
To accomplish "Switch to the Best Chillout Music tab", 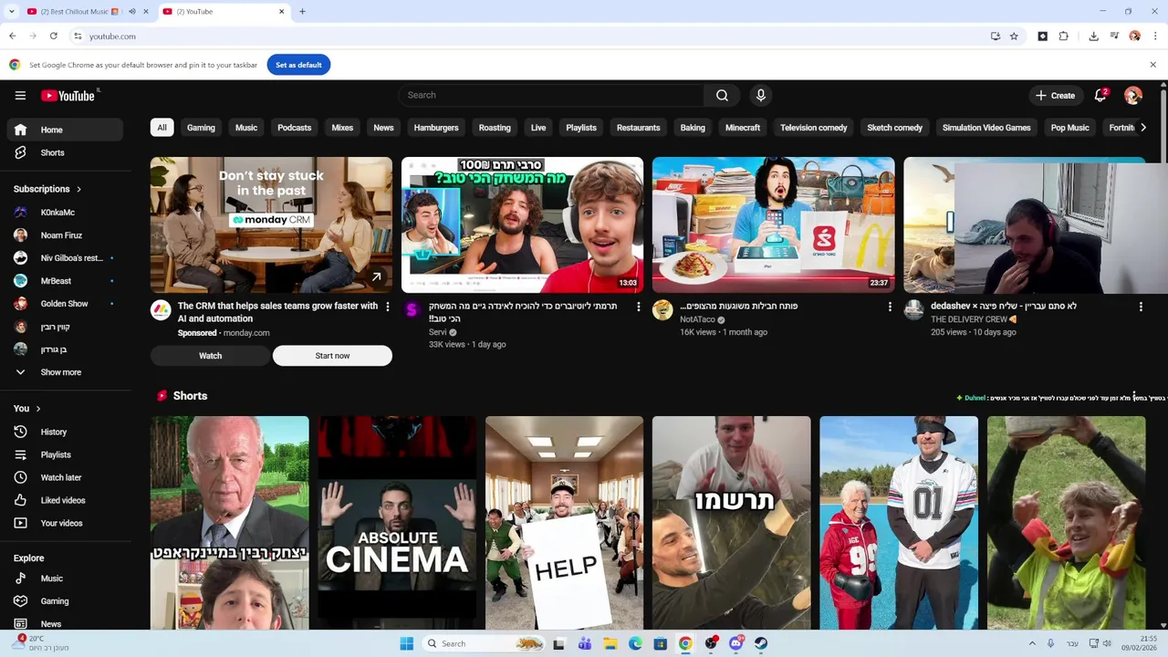I will coord(78,12).
